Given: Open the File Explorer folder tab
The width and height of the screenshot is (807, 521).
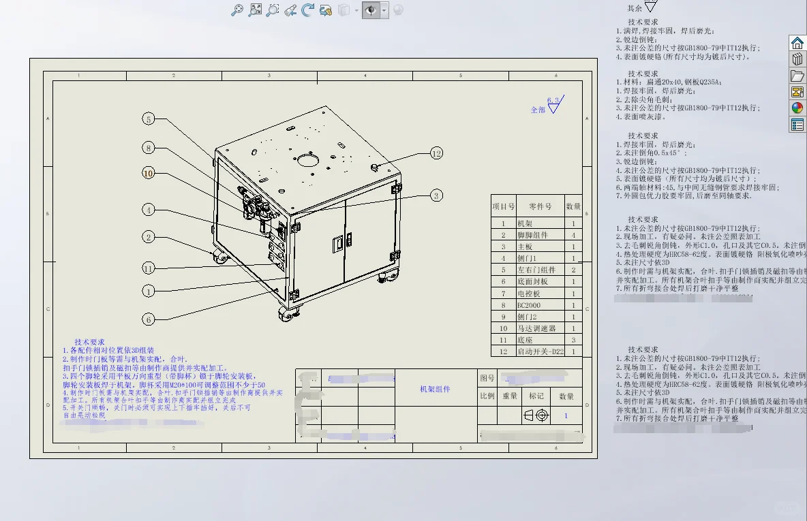Looking at the screenshot, I should 797,76.
